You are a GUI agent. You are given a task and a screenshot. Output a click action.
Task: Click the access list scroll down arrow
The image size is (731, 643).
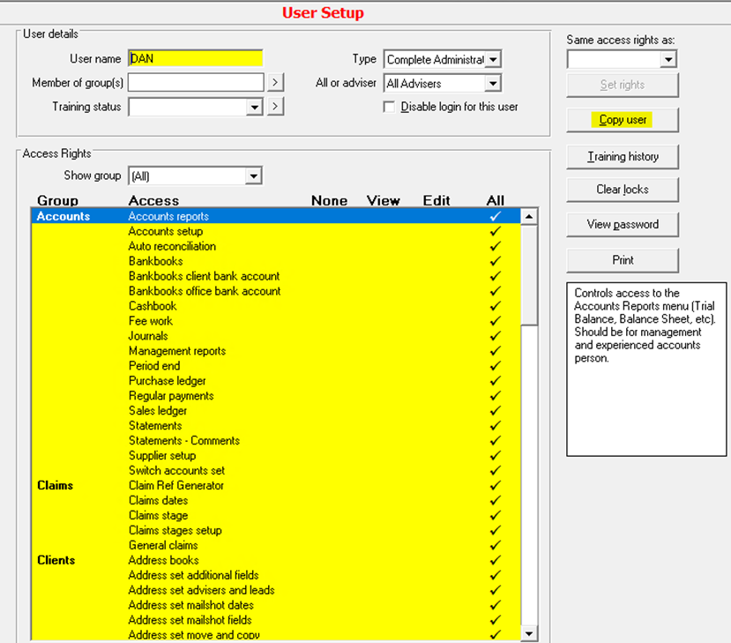pyautogui.click(x=529, y=633)
